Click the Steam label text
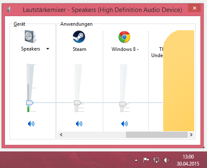 point(79,49)
